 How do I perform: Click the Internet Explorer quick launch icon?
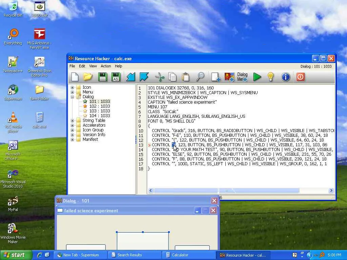[40, 255]
